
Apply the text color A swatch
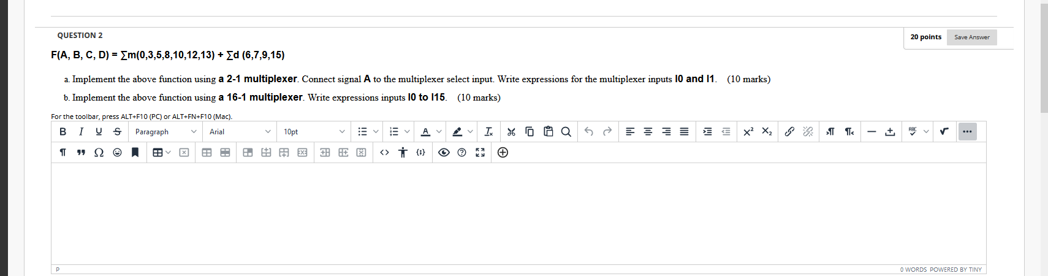[425, 131]
